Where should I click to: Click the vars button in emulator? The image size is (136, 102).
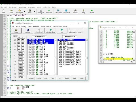pos(60,78)
